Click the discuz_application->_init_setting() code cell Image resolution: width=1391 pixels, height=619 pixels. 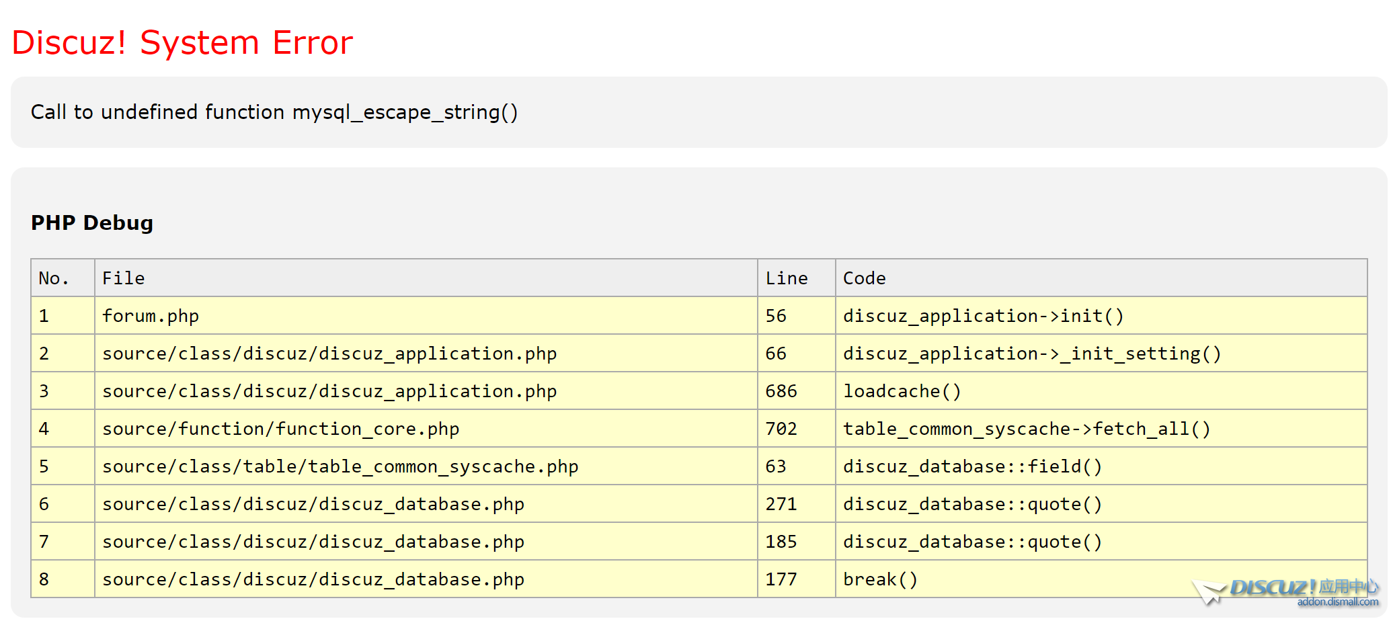click(1032, 354)
